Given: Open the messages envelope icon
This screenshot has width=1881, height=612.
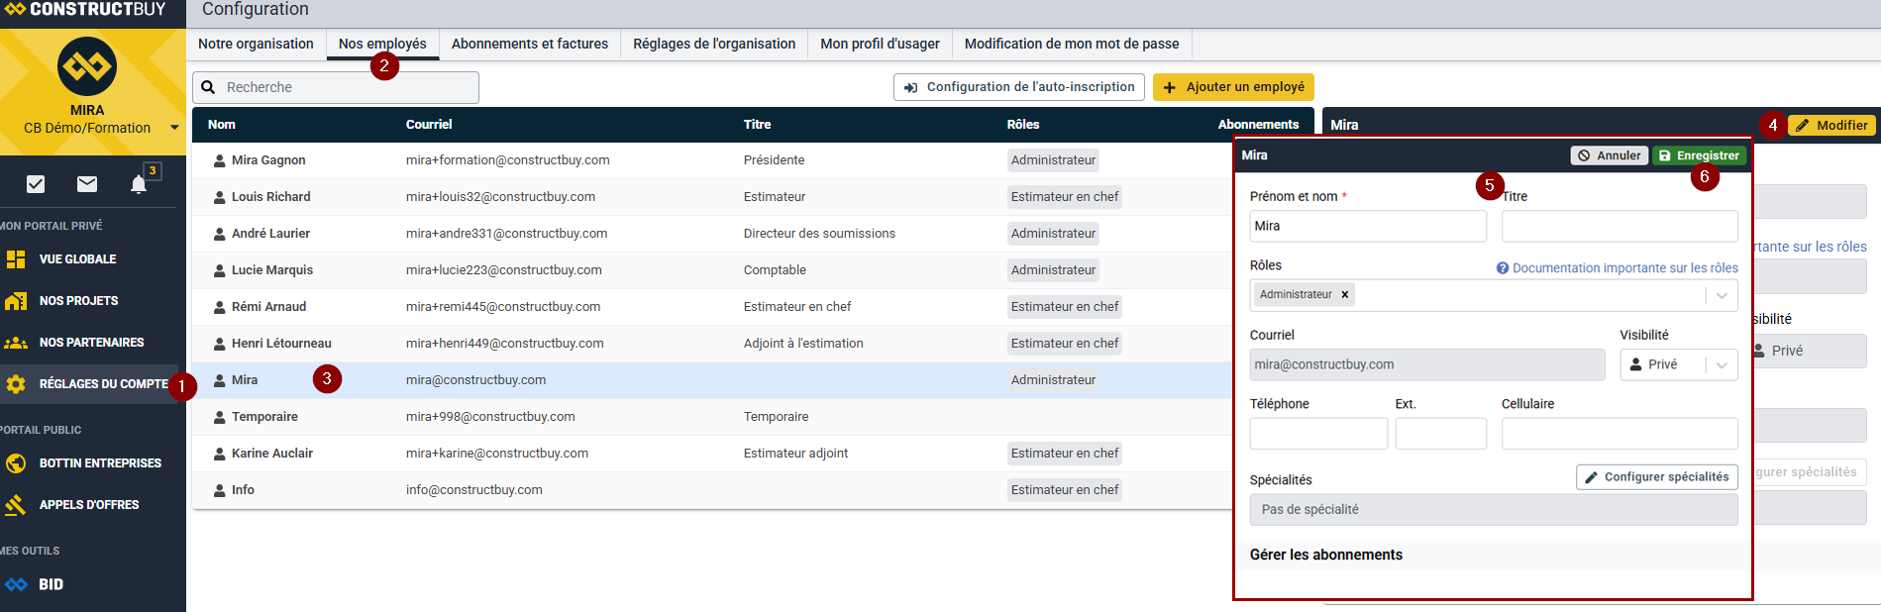Looking at the screenshot, I should [x=87, y=183].
